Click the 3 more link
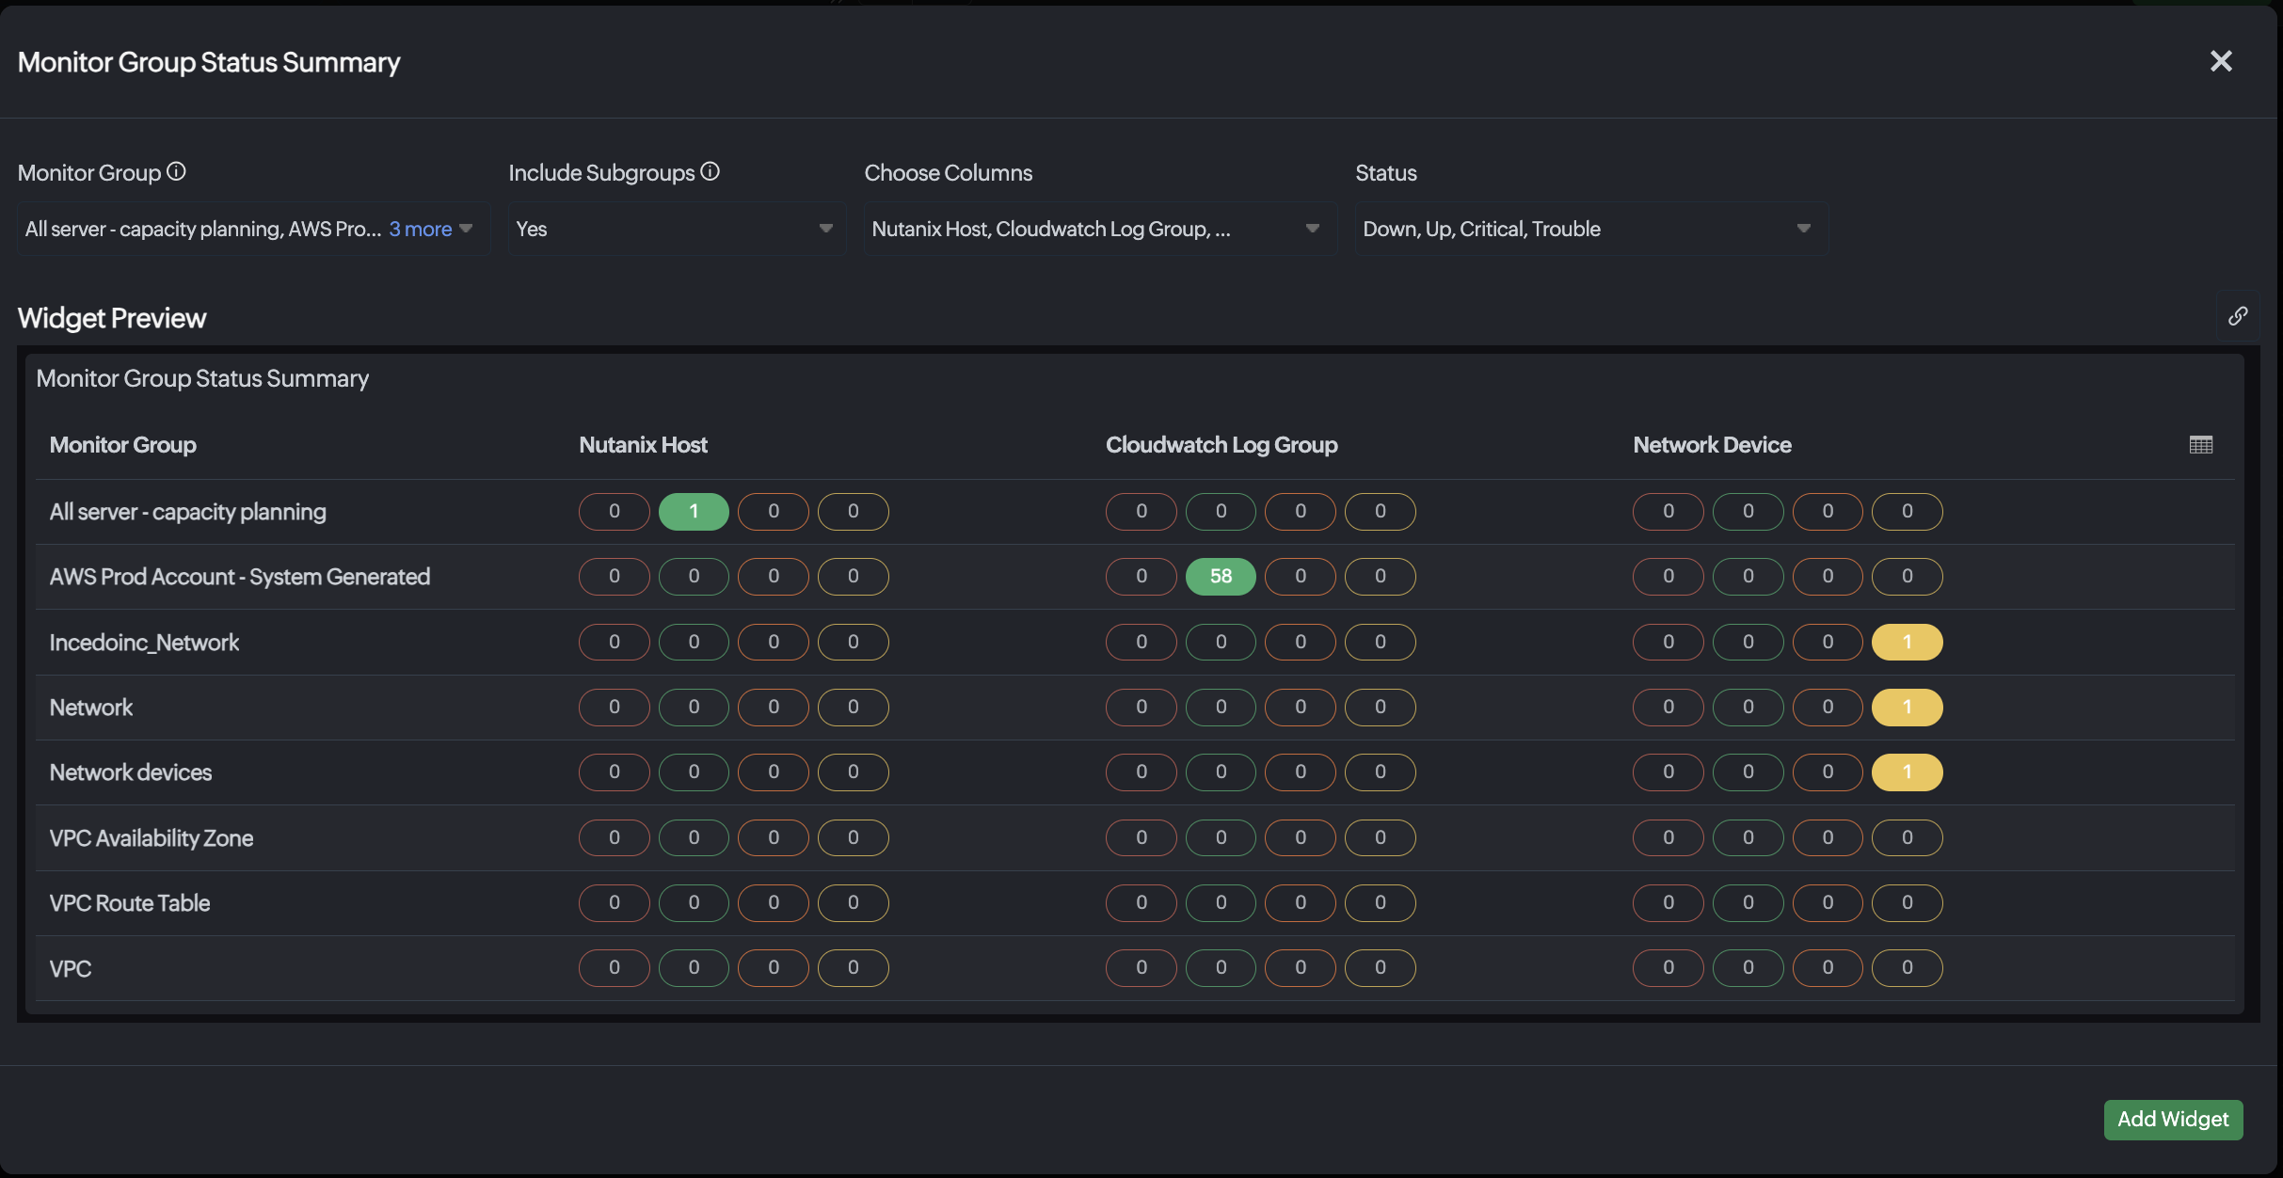This screenshot has height=1178, width=2283. [421, 229]
